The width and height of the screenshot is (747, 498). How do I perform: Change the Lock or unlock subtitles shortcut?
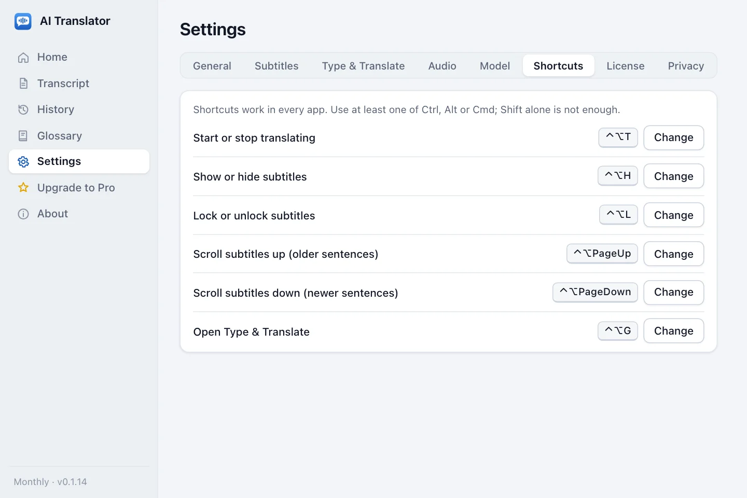(x=673, y=215)
